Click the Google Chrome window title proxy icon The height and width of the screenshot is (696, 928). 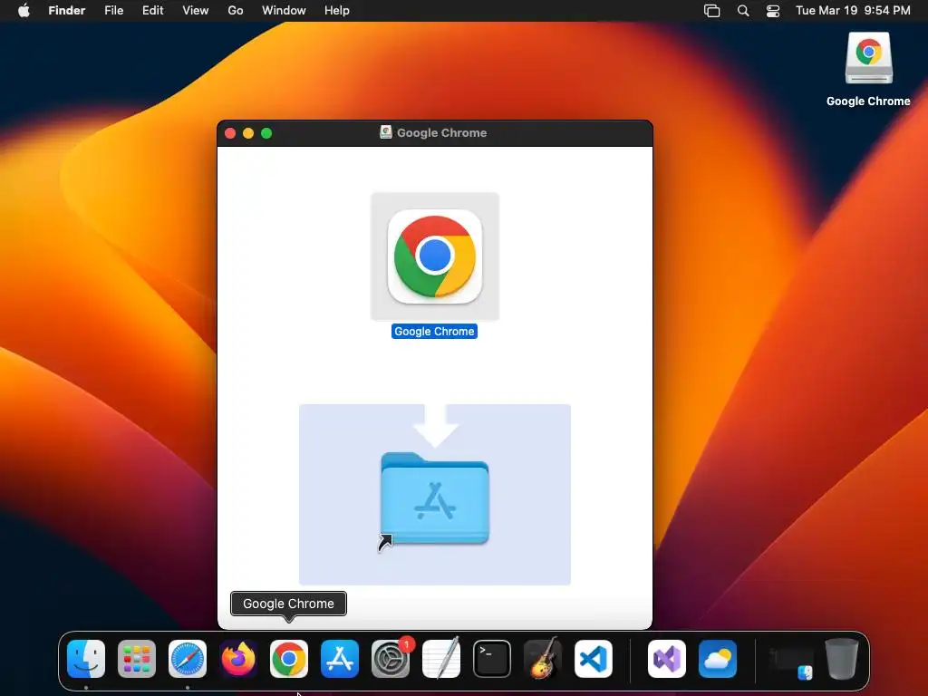point(386,132)
